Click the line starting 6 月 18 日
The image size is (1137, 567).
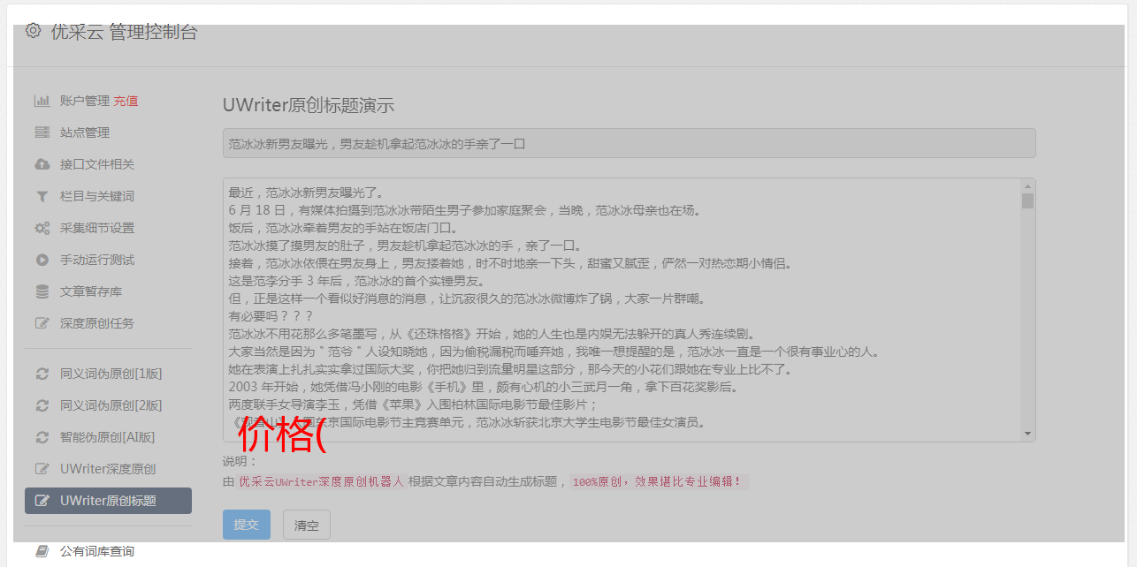point(464,210)
